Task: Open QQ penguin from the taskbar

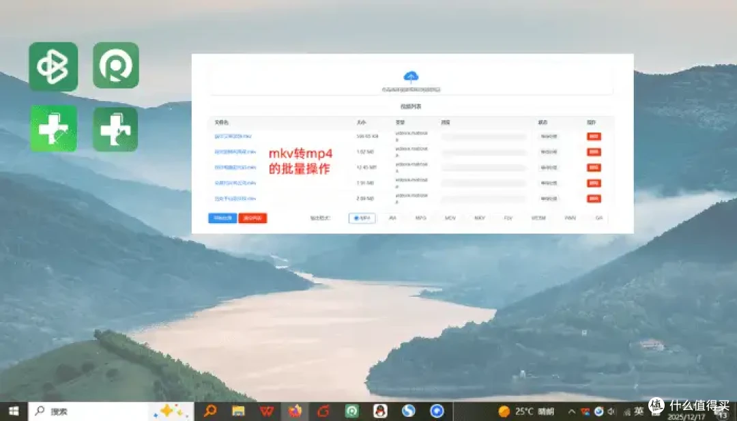Action: click(380, 411)
